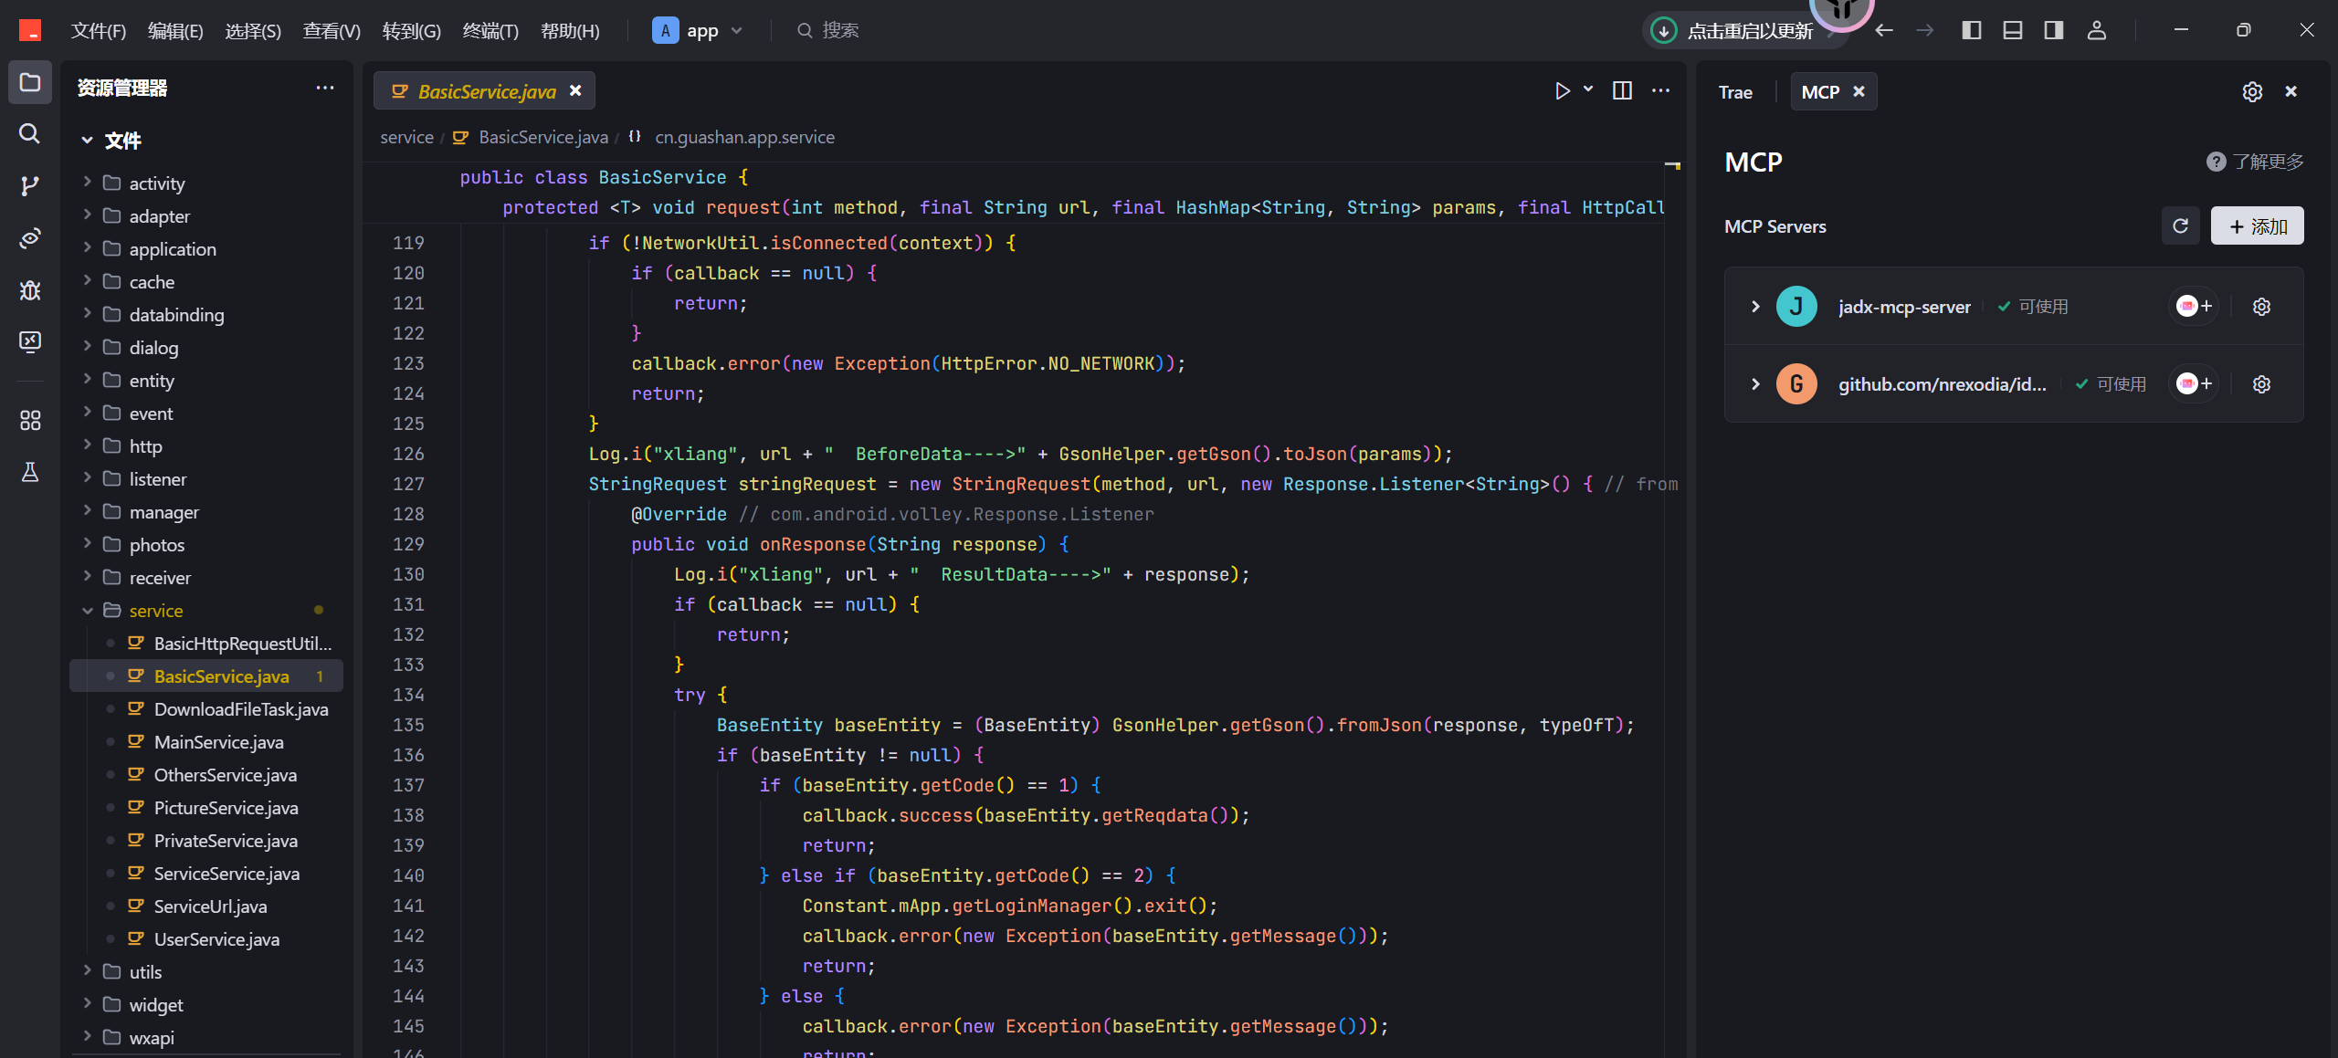Open settings gear for jadx-mcp-server

pos(2261,307)
